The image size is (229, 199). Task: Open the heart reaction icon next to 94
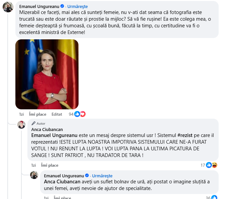click(x=83, y=114)
